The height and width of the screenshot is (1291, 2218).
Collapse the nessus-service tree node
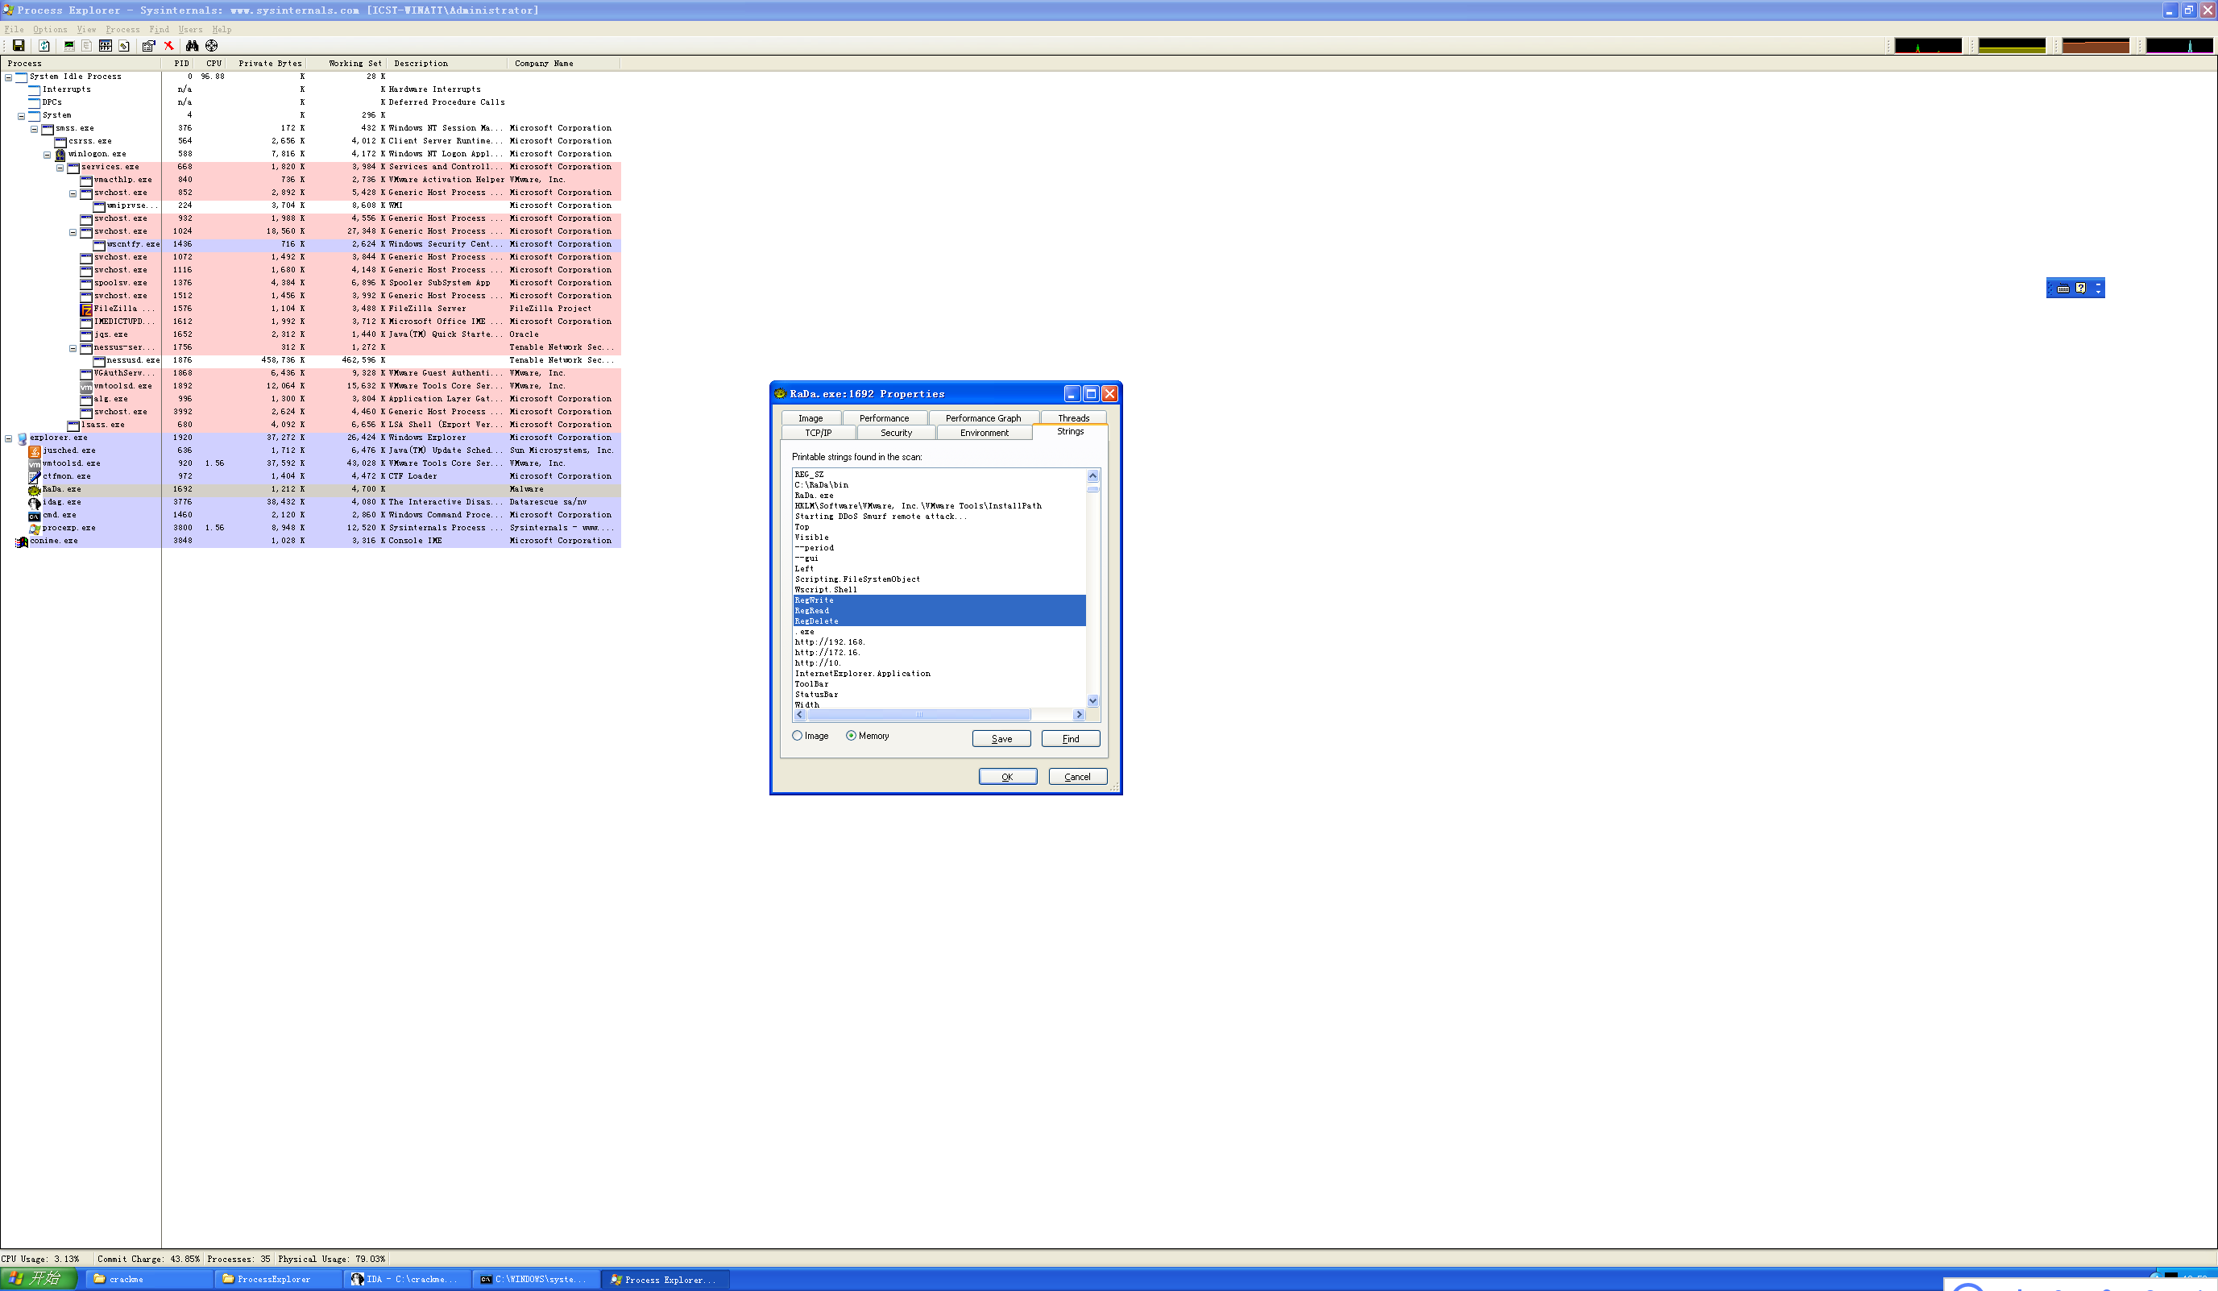[73, 348]
